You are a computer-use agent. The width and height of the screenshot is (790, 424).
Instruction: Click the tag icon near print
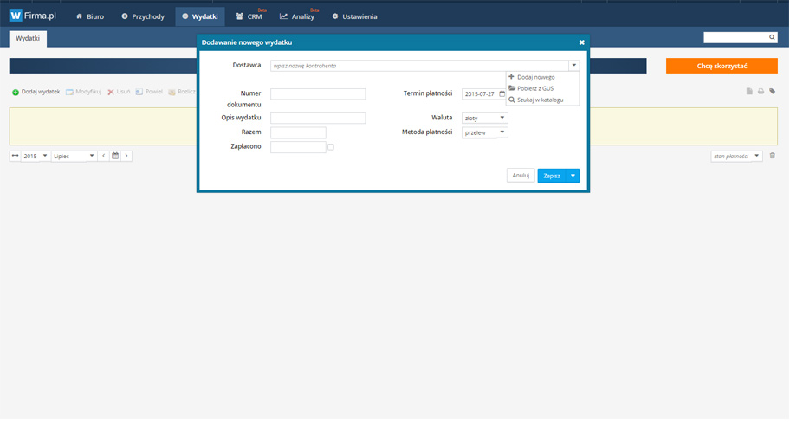click(x=772, y=92)
